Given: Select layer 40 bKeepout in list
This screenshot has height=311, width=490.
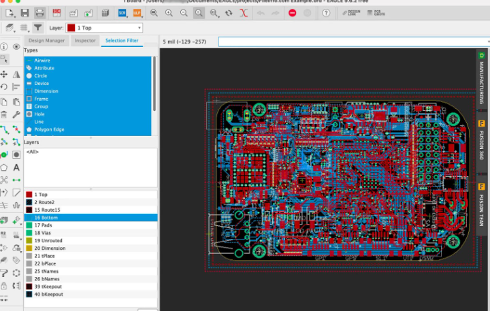Looking at the screenshot, I should (91, 294).
